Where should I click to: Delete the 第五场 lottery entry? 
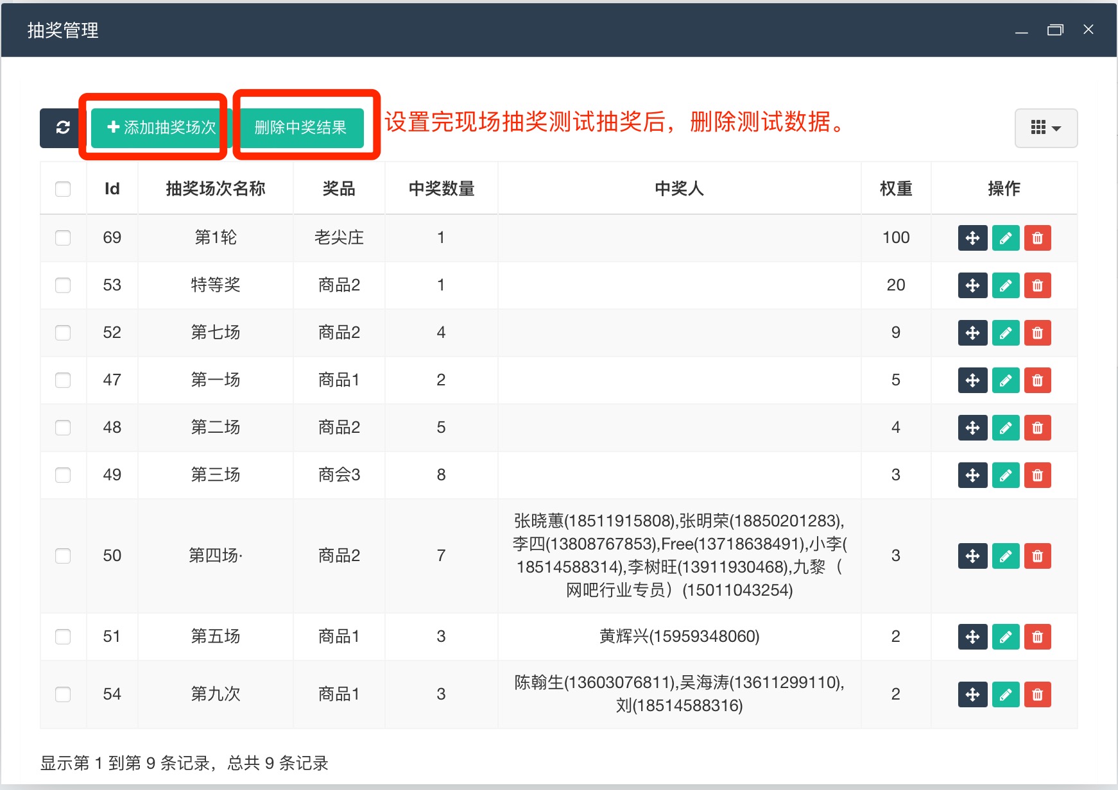tap(1037, 637)
